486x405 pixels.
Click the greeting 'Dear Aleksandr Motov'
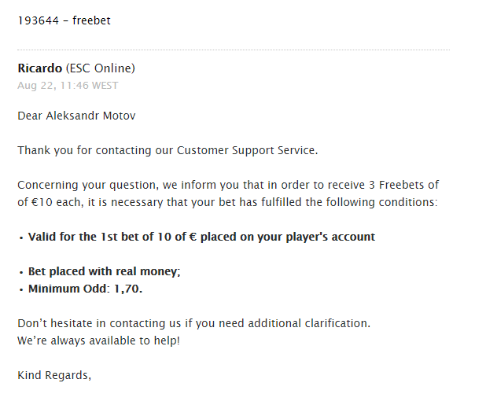pyautogui.click(x=76, y=116)
